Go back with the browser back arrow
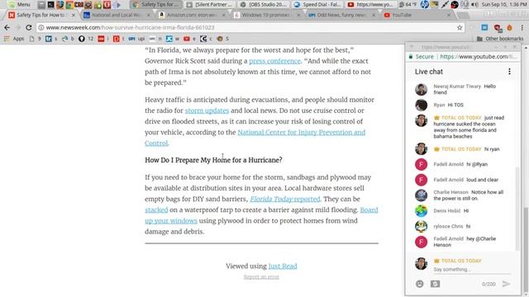Screen dimensions: 529x297 click(x=7, y=27)
